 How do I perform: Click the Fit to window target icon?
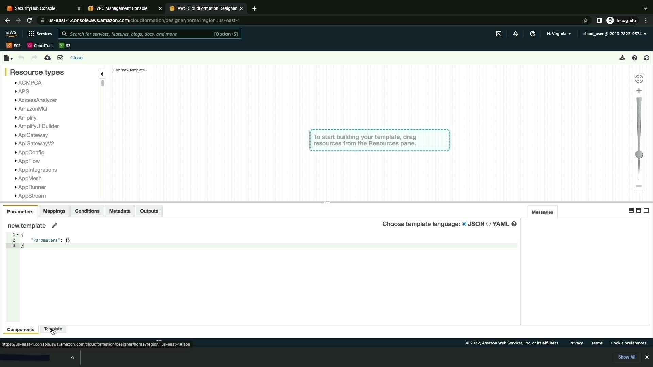tap(639, 79)
